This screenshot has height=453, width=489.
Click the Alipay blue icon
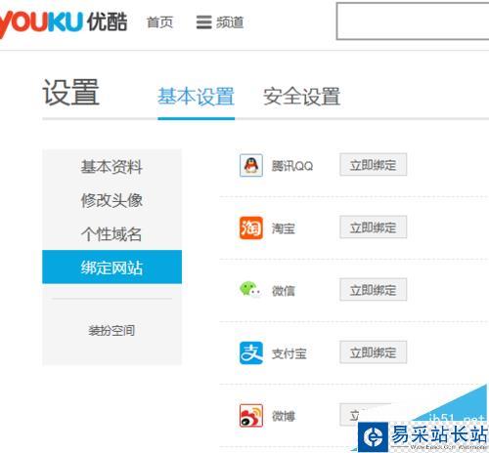(x=251, y=352)
